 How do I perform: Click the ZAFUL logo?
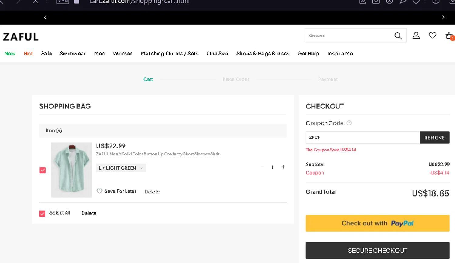(x=21, y=37)
